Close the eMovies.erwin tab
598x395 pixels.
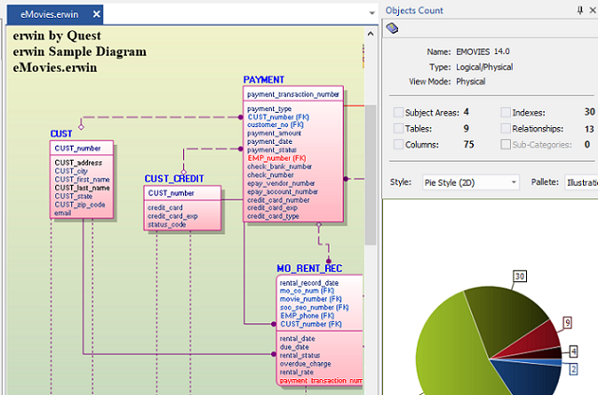coord(96,14)
